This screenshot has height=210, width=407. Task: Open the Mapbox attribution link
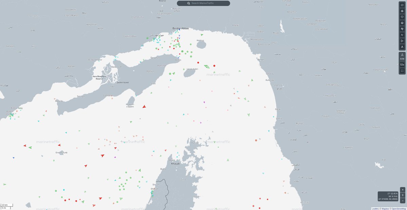point(386,209)
